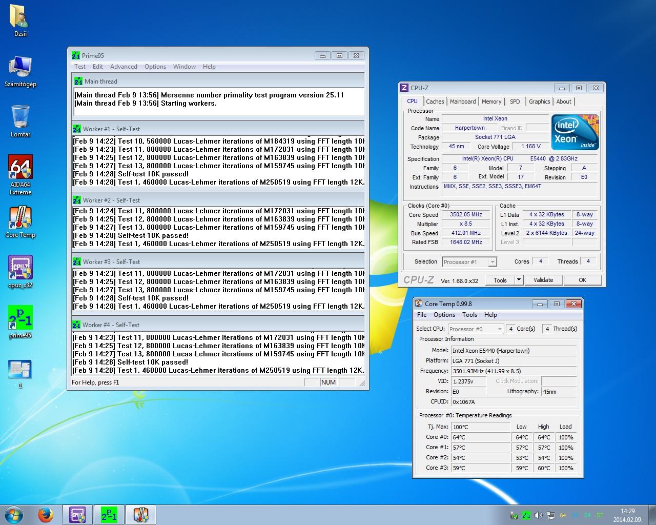Open the Advanced menu in Prime95
The width and height of the screenshot is (656, 525).
click(x=124, y=67)
